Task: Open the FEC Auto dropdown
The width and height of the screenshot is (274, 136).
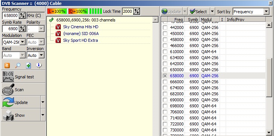Action: click(x=41, y=42)
